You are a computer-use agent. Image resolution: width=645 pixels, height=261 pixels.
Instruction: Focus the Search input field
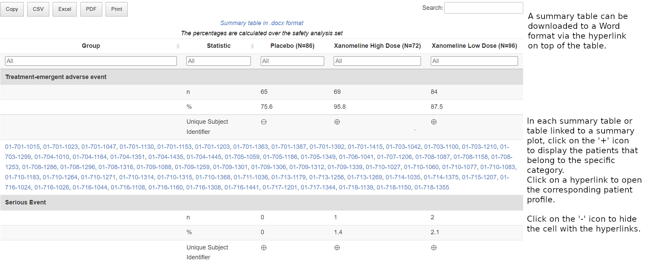click(483, 8)
